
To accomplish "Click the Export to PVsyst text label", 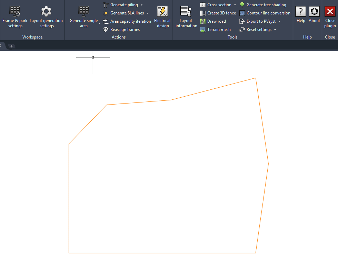I will pyautogui.click(x=261, y=21).
